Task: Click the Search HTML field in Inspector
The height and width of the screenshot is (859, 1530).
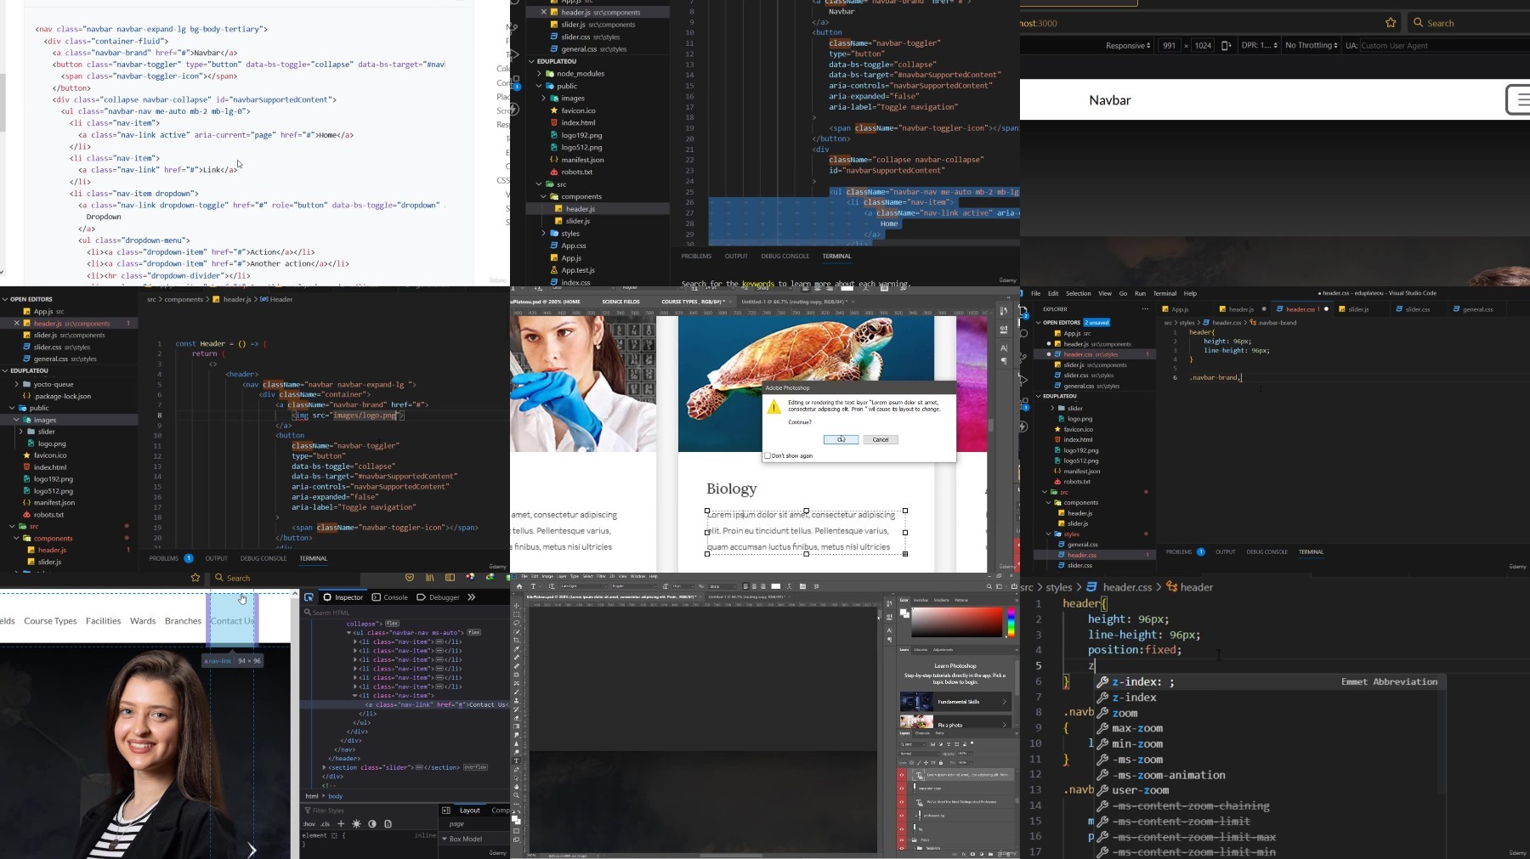Action: (404, 612)
